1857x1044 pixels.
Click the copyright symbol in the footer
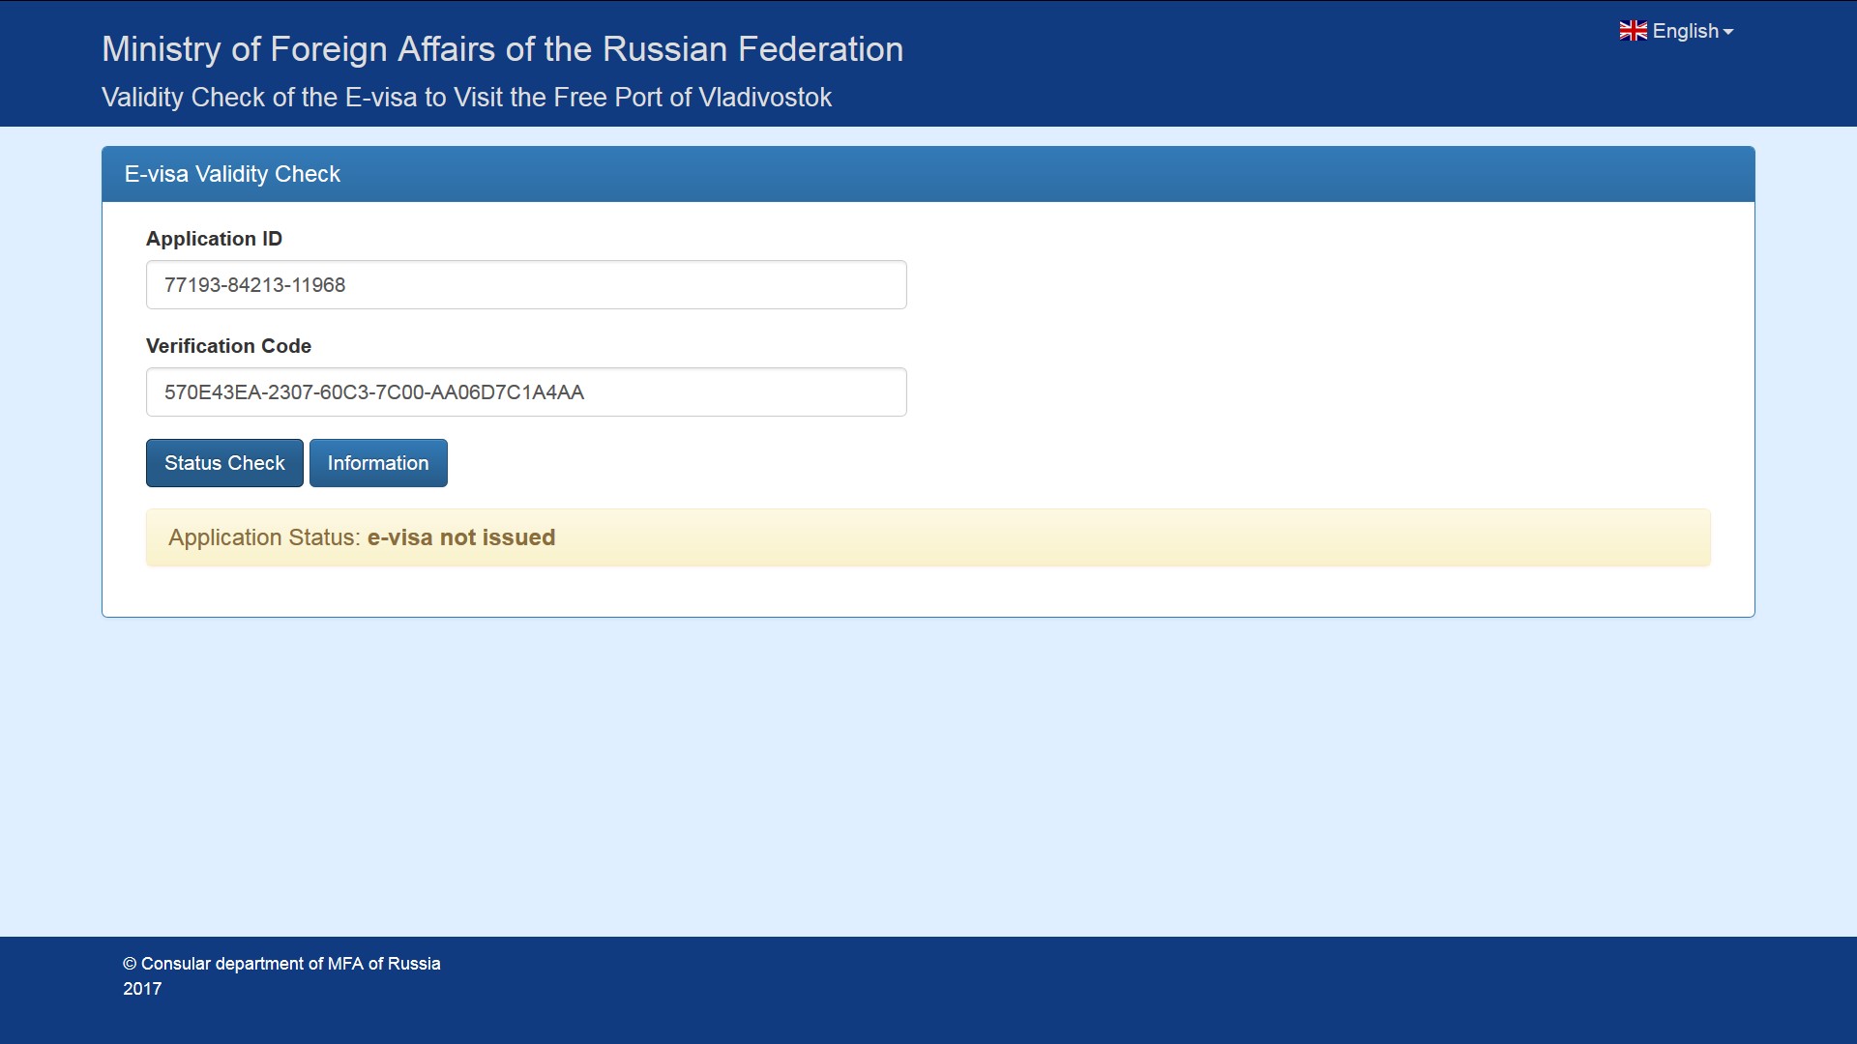click(x=130, y=964)
